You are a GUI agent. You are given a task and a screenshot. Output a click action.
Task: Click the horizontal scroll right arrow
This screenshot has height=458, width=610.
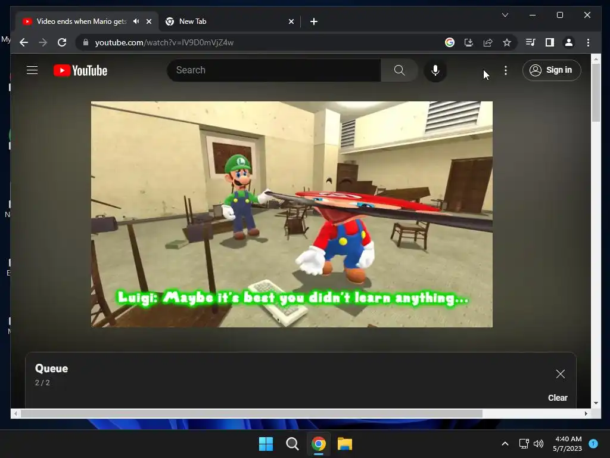click(586, 414)
